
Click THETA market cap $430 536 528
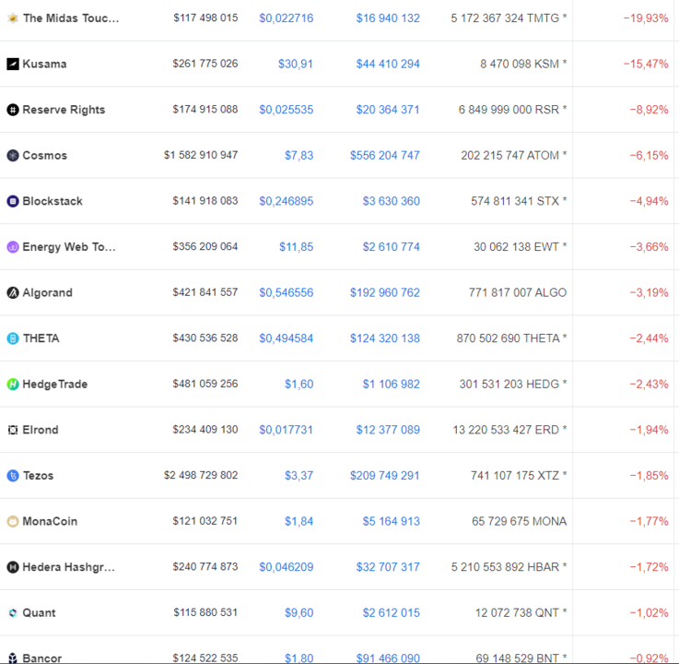tap(205, 338)
